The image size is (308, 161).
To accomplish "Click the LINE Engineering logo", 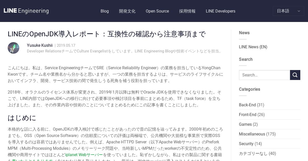I will click(26, 11).
